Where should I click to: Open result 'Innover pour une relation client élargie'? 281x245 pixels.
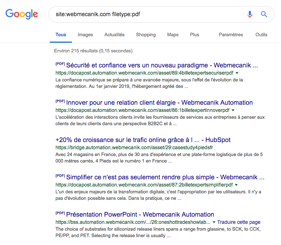point(160,103)
